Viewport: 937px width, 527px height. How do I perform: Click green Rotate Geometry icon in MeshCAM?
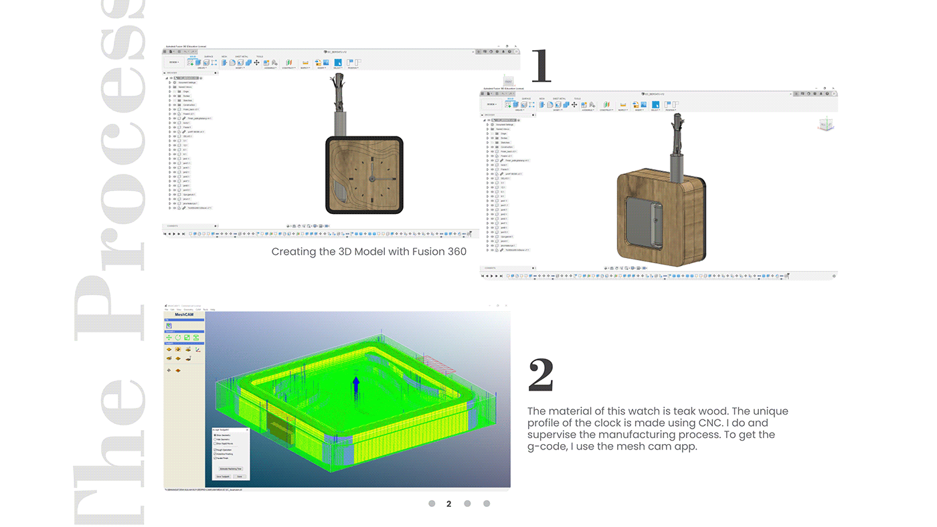(x=178, y=338)
